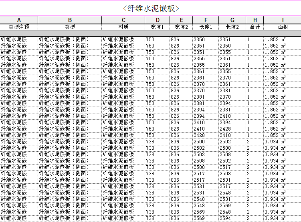The image size is (301, 222).
Task: Select column header letter B
Action: click(70, 20)
